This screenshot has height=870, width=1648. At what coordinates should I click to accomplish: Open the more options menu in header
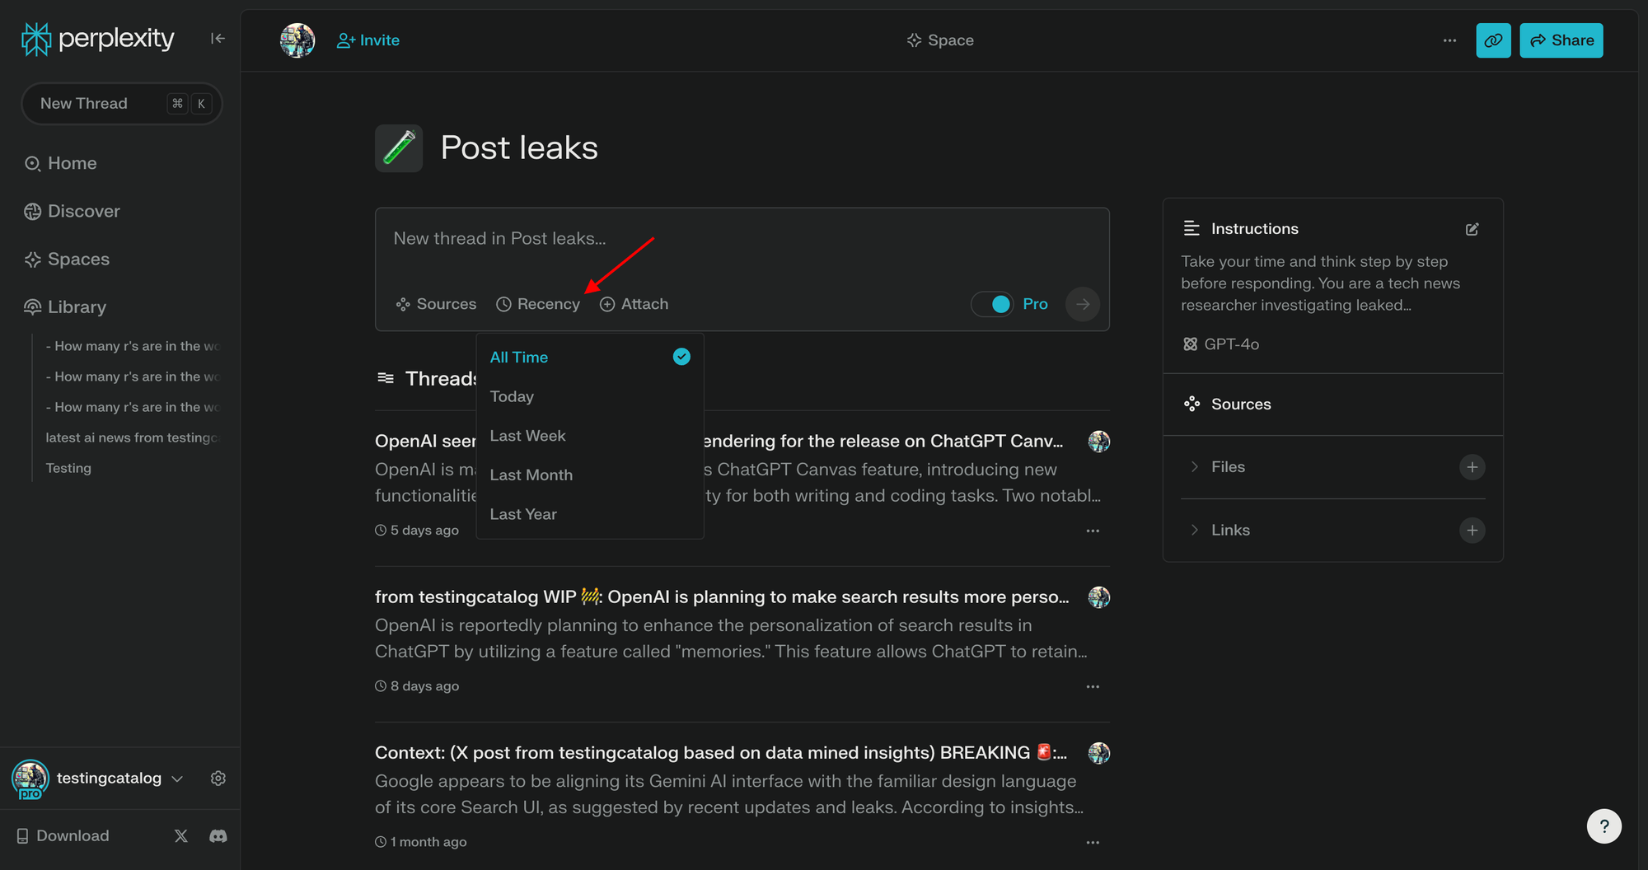pyautogui.click(x=1449, y=40)
